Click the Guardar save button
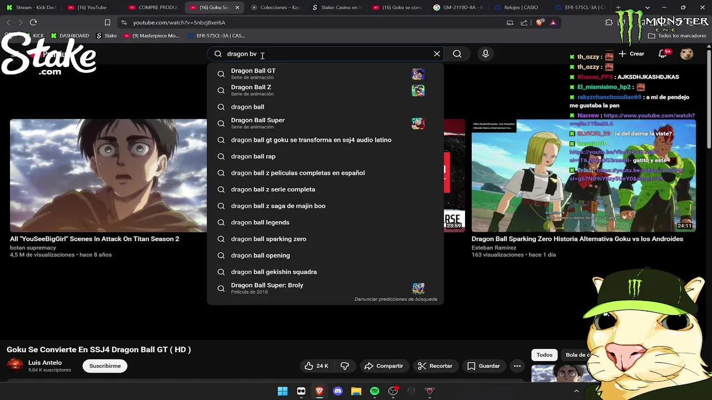 pyautogui.click(x=483, y=366)
